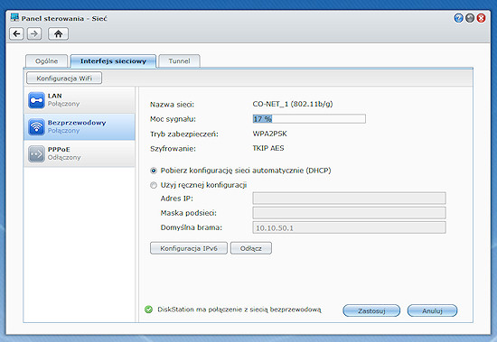The width and height of the screenshot is (497, 342).
Task: Select DHCP automatic configuration radio button
Action: point(154,171)
